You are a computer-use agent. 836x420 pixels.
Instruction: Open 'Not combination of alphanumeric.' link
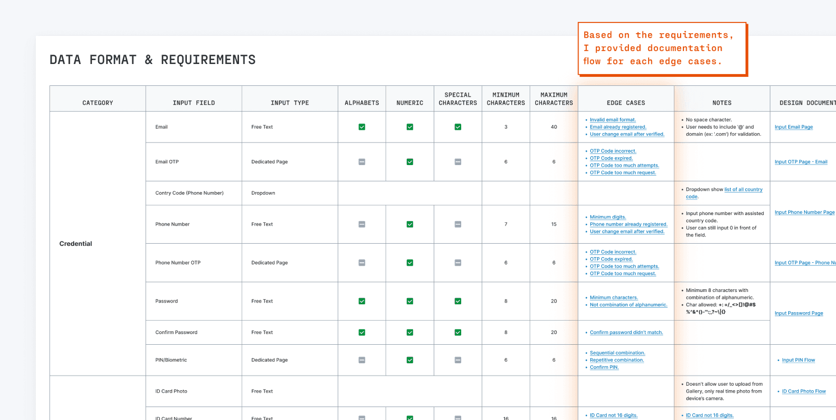click(628, 305)
